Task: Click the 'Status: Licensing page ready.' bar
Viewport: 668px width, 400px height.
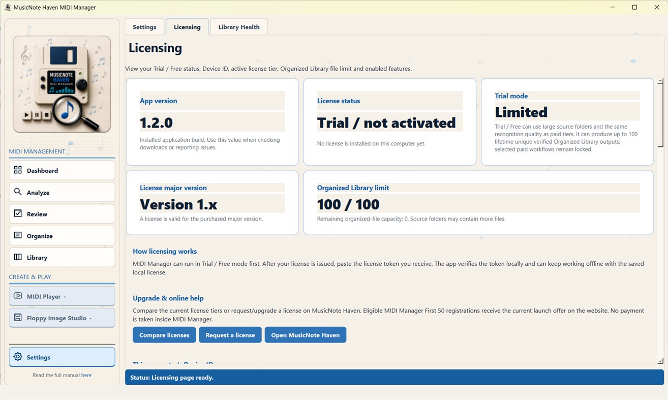Action: coord(394,377)
